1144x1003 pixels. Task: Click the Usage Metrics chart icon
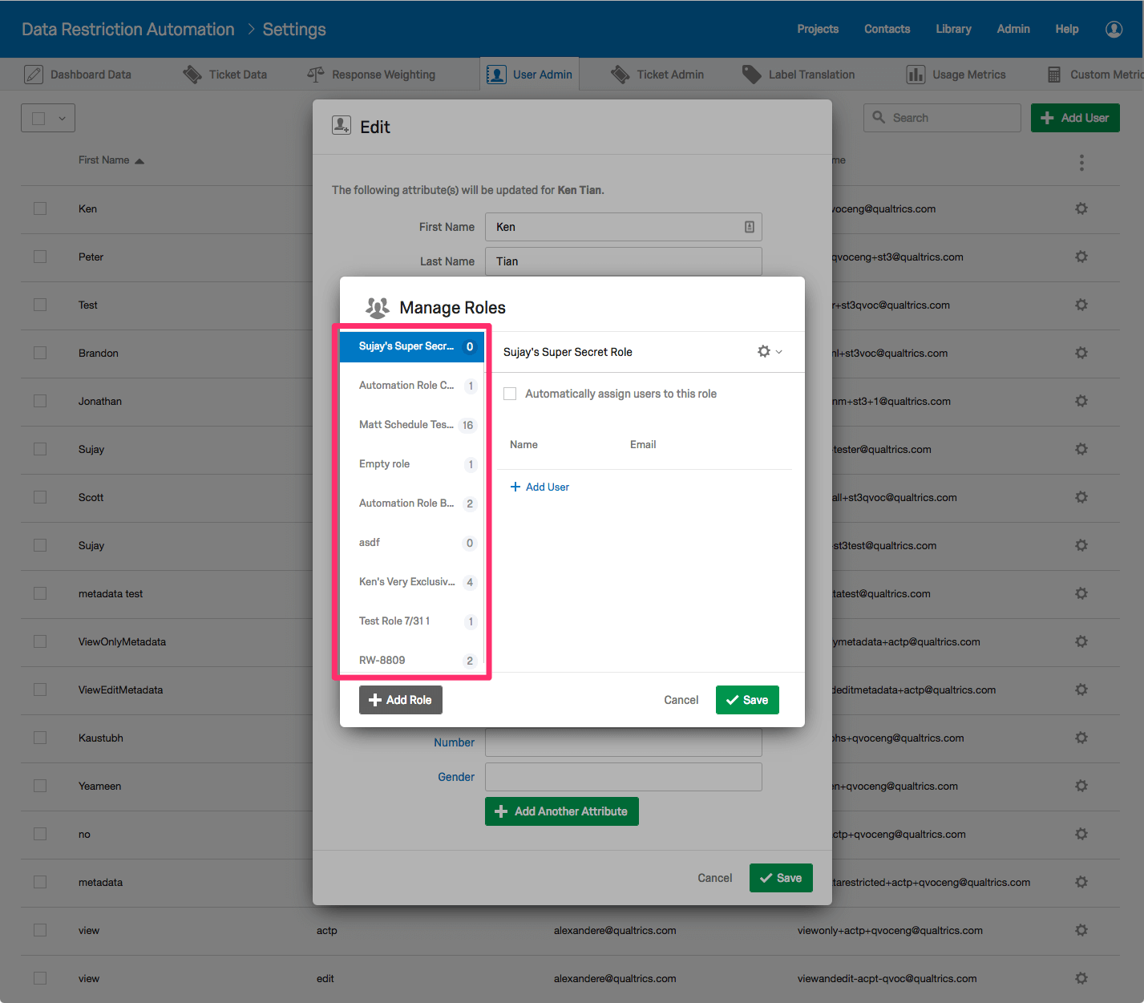point(916,75)
